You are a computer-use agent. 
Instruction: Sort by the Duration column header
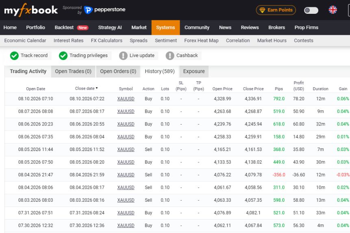click(320, 89)
